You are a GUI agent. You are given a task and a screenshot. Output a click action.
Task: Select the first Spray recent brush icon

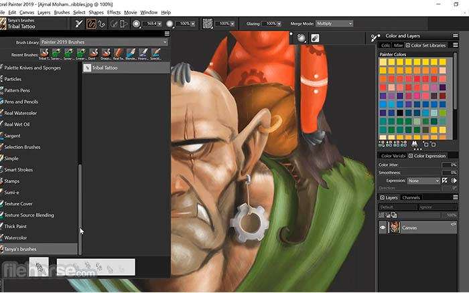[x=56, y=53]
